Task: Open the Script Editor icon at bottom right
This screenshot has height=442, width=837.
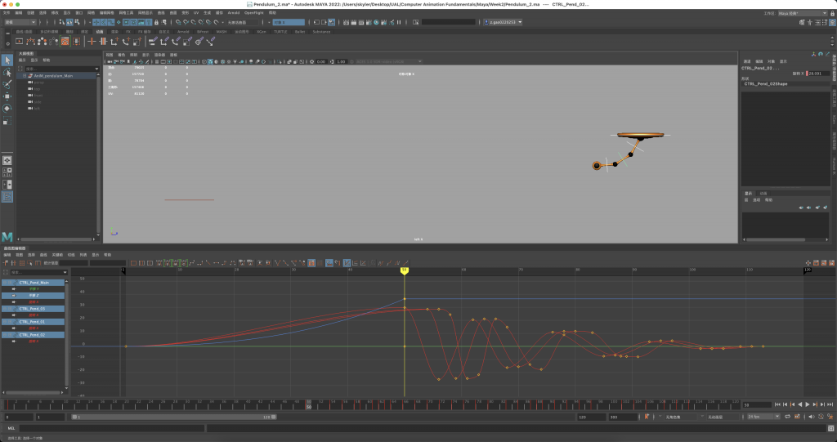Action: point(831,427)
